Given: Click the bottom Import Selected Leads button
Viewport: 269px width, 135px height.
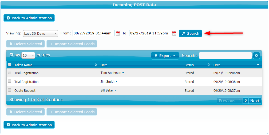Looking at the screenshot, I should point(72,112).
